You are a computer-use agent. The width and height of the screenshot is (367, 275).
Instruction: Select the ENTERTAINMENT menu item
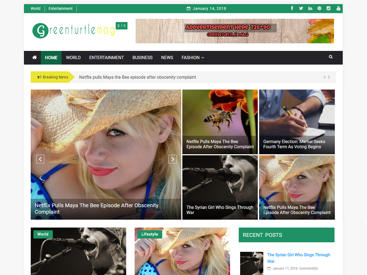click(x=106, y=57)
